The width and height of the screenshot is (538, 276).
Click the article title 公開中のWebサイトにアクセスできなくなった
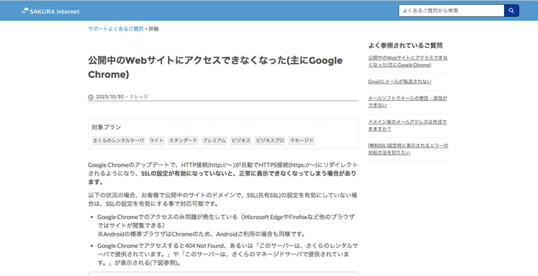coord(215,67)
